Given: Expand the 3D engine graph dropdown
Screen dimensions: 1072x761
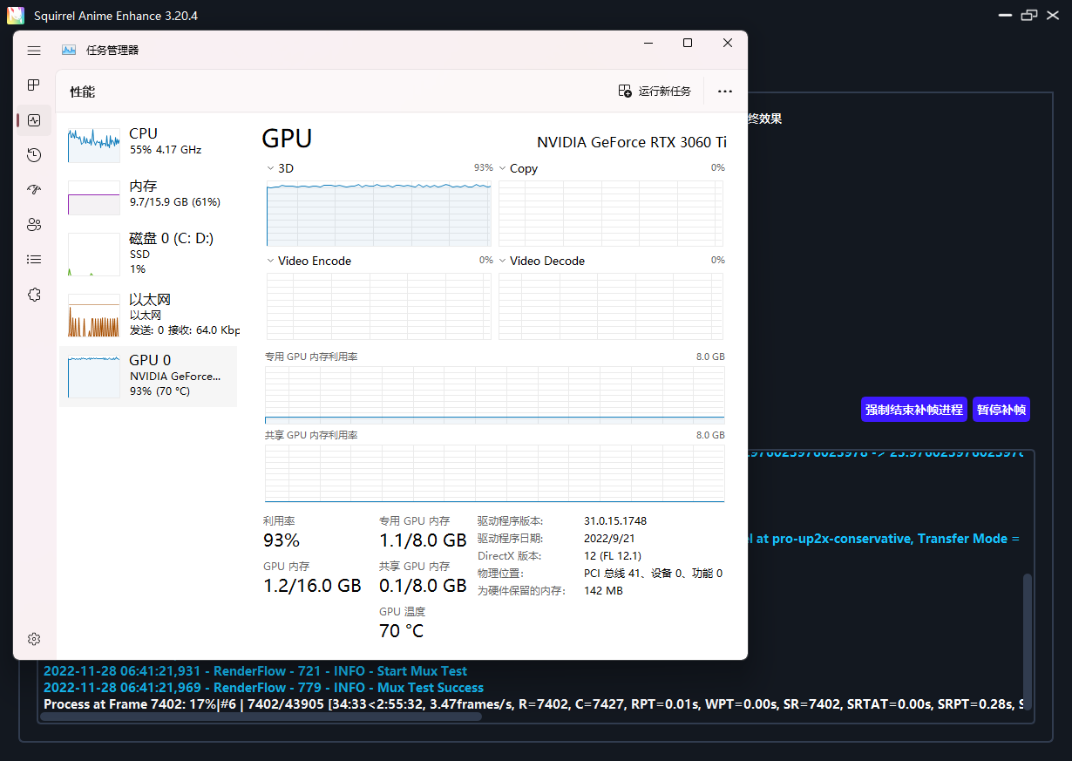Looking at the screenshot, I should pos(271,168).
